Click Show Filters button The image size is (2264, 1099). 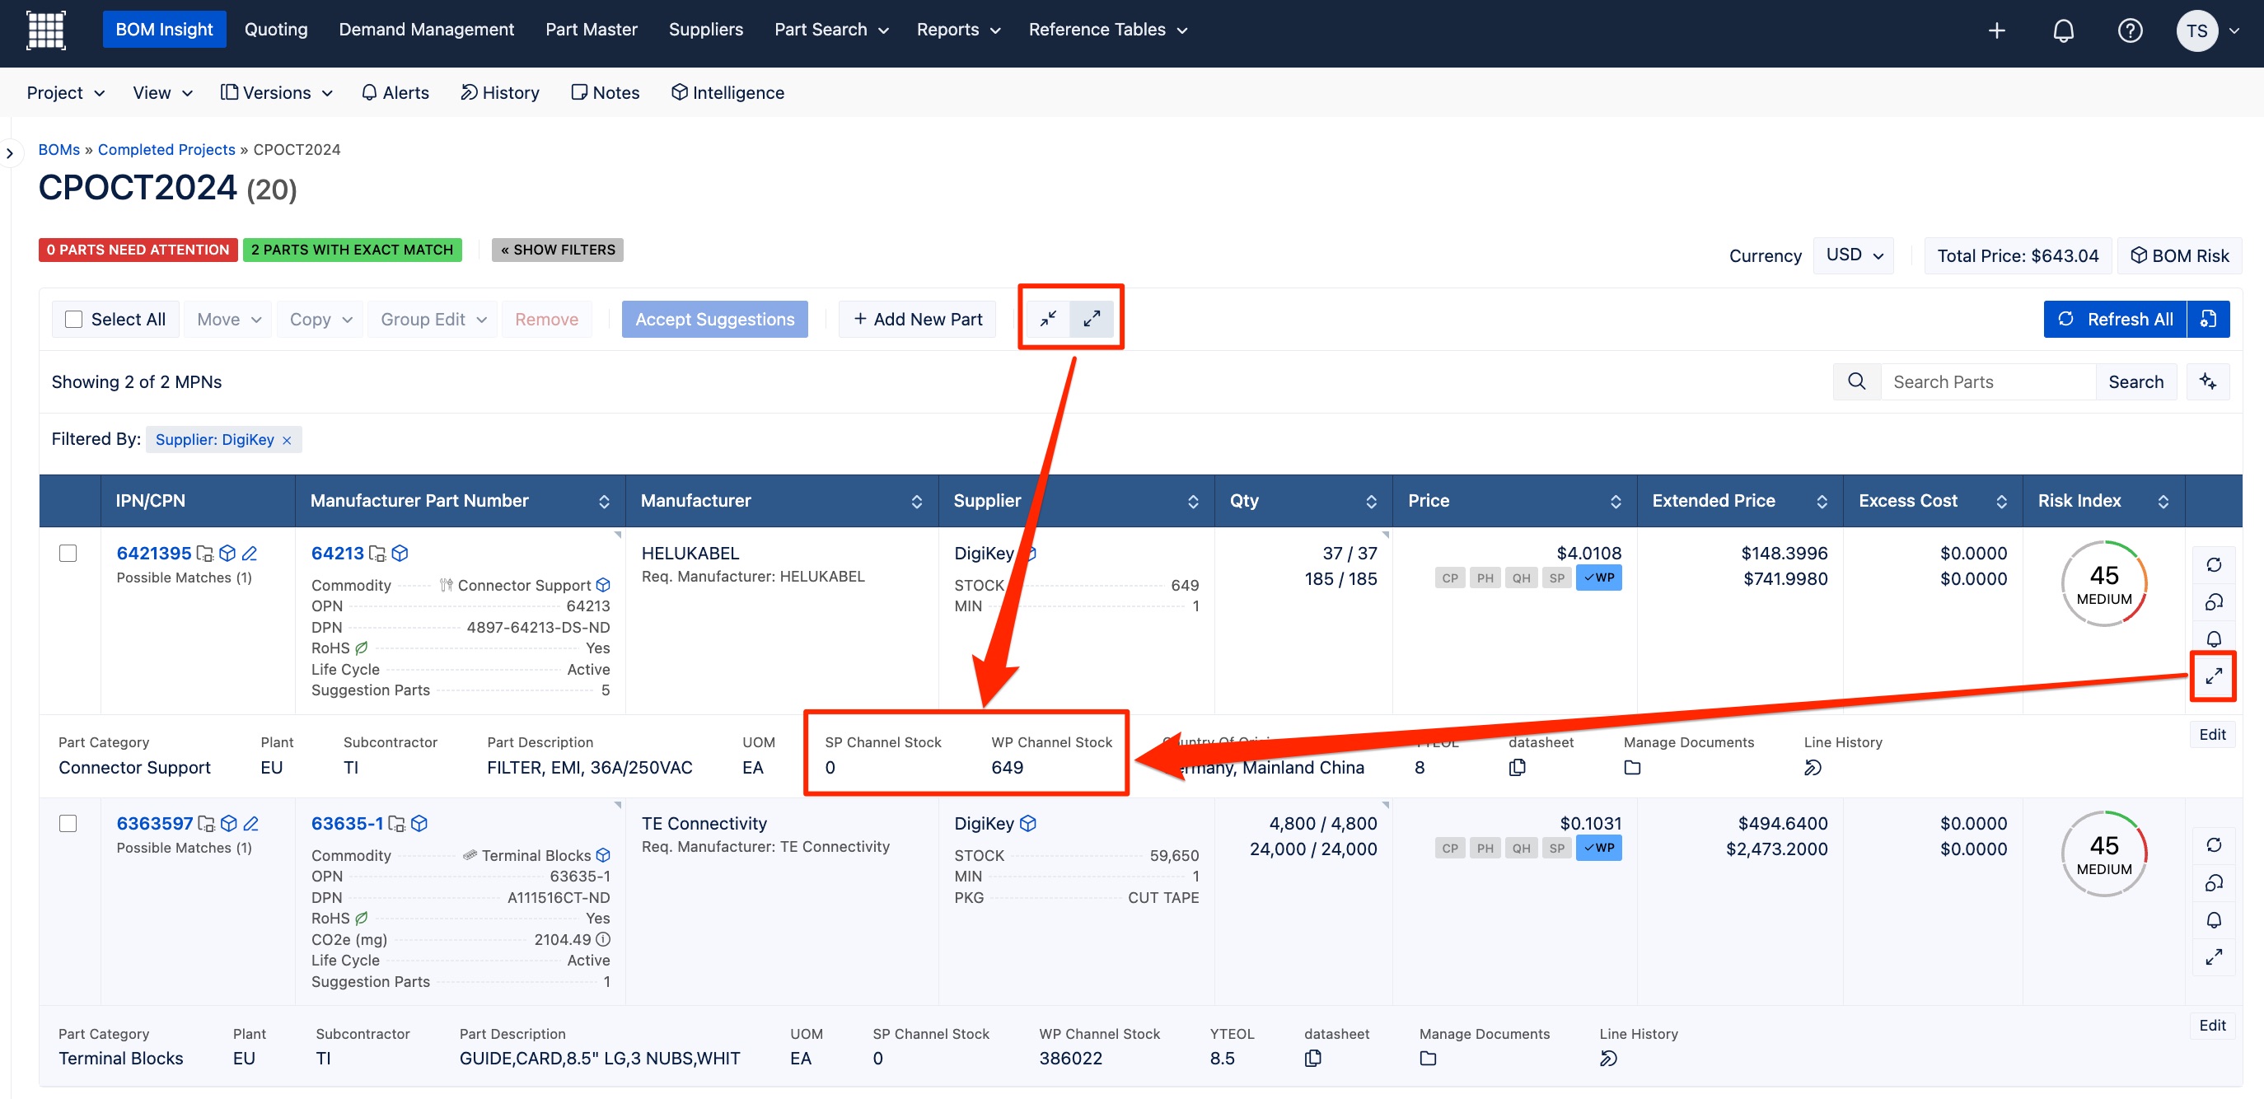coord(558,250)
